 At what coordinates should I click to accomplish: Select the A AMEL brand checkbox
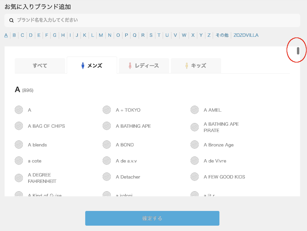point(195,110)
